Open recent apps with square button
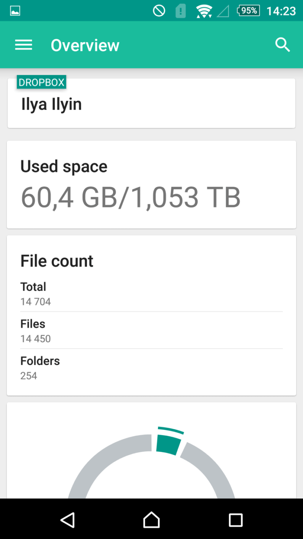 tap(236, 520)
